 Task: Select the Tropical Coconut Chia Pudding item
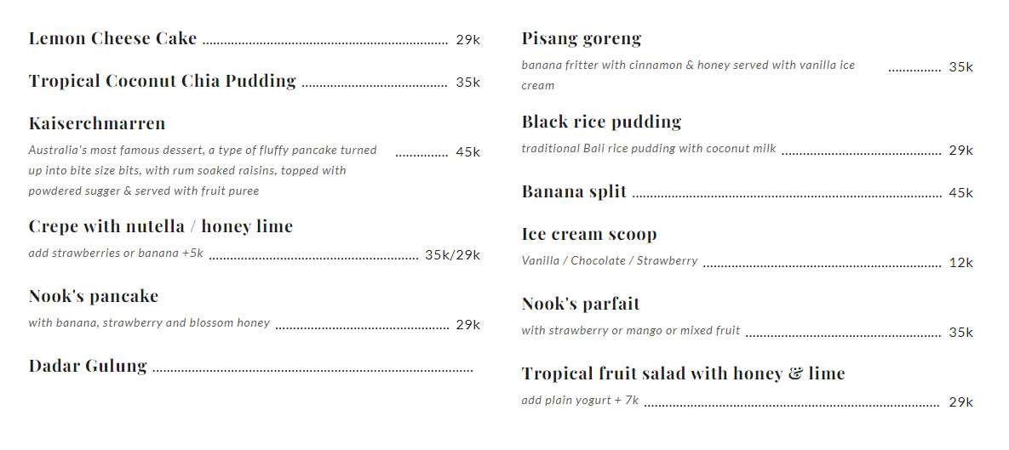(x=162, y=81)
